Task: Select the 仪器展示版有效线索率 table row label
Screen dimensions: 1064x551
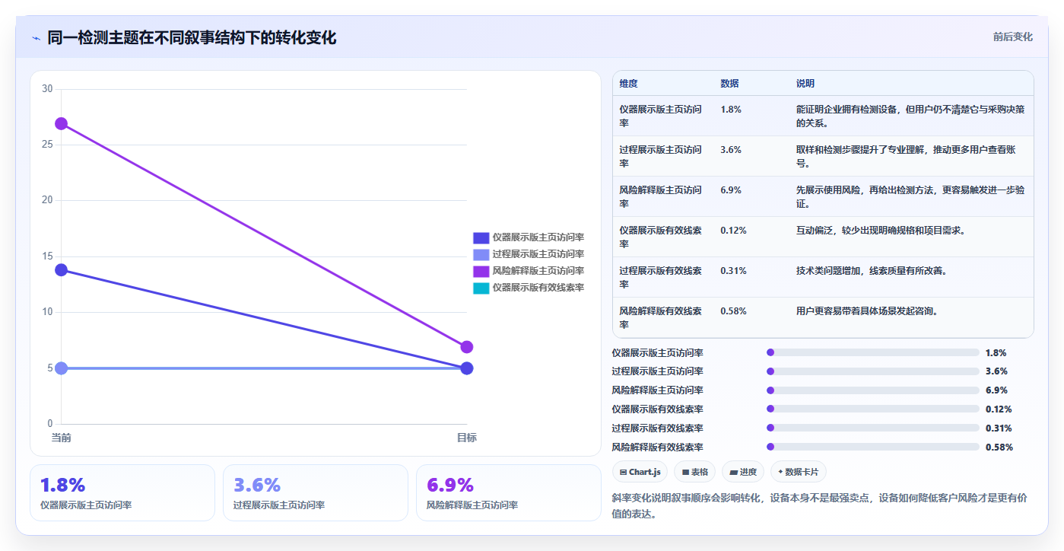Action: (660, 237)
